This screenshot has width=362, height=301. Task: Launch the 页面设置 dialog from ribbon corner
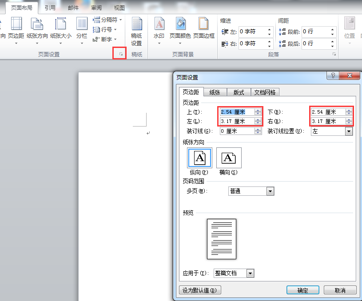click(x=121, y=54)
